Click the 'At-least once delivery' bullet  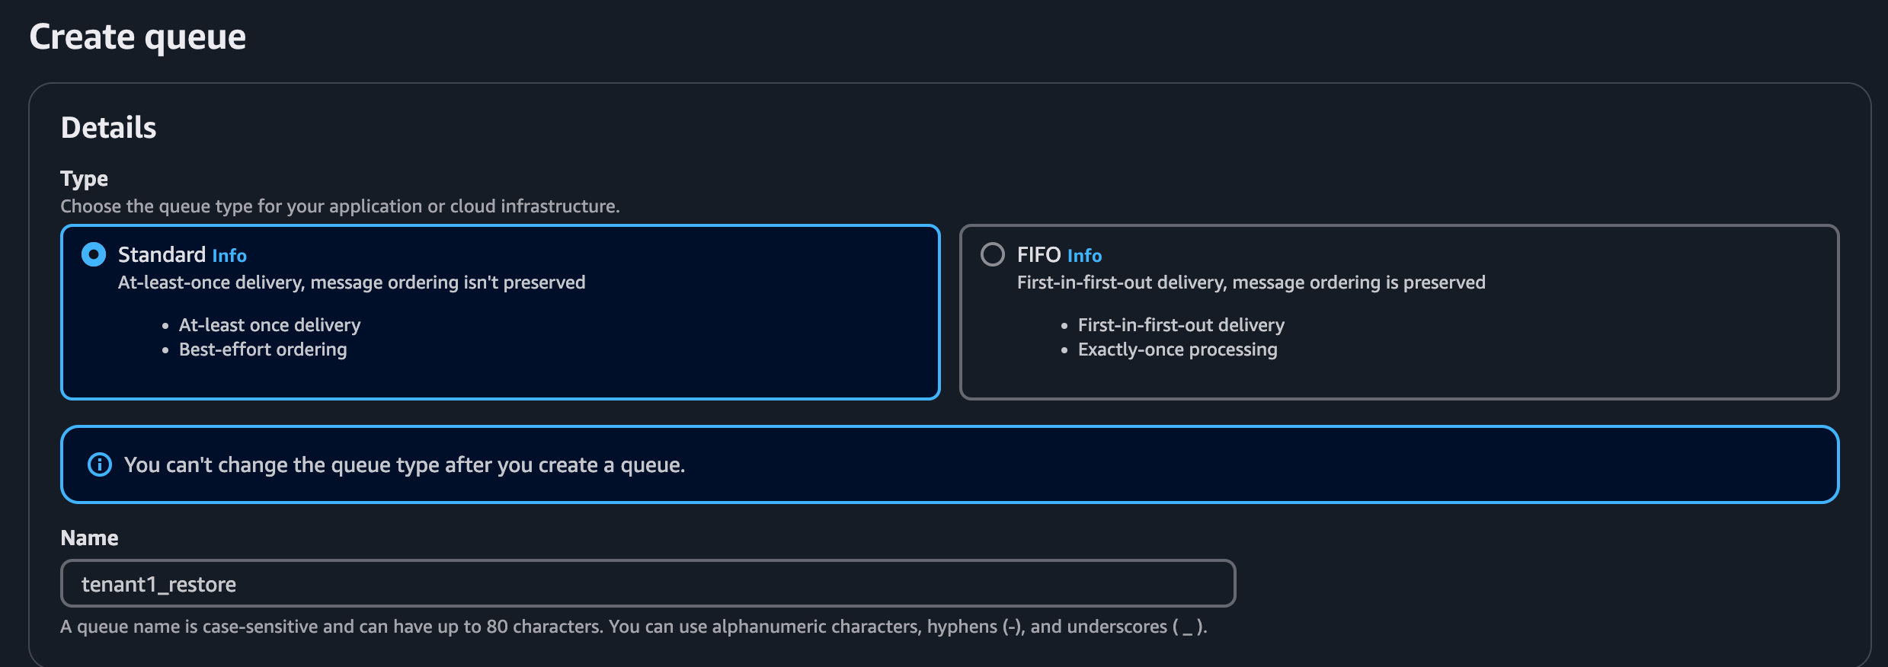tap(270, 325)
